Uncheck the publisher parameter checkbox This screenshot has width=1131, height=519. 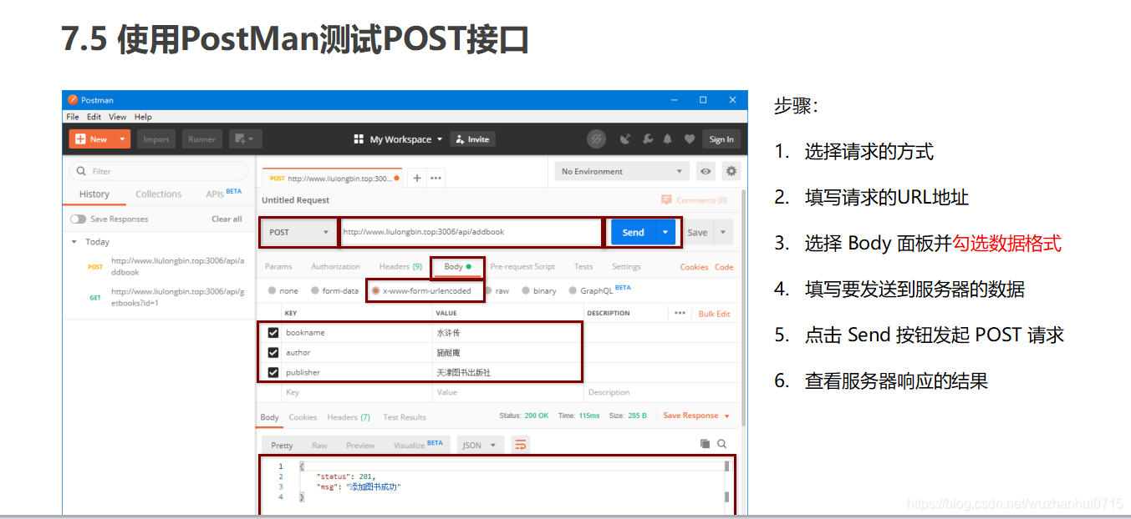[x=273, y=372]
